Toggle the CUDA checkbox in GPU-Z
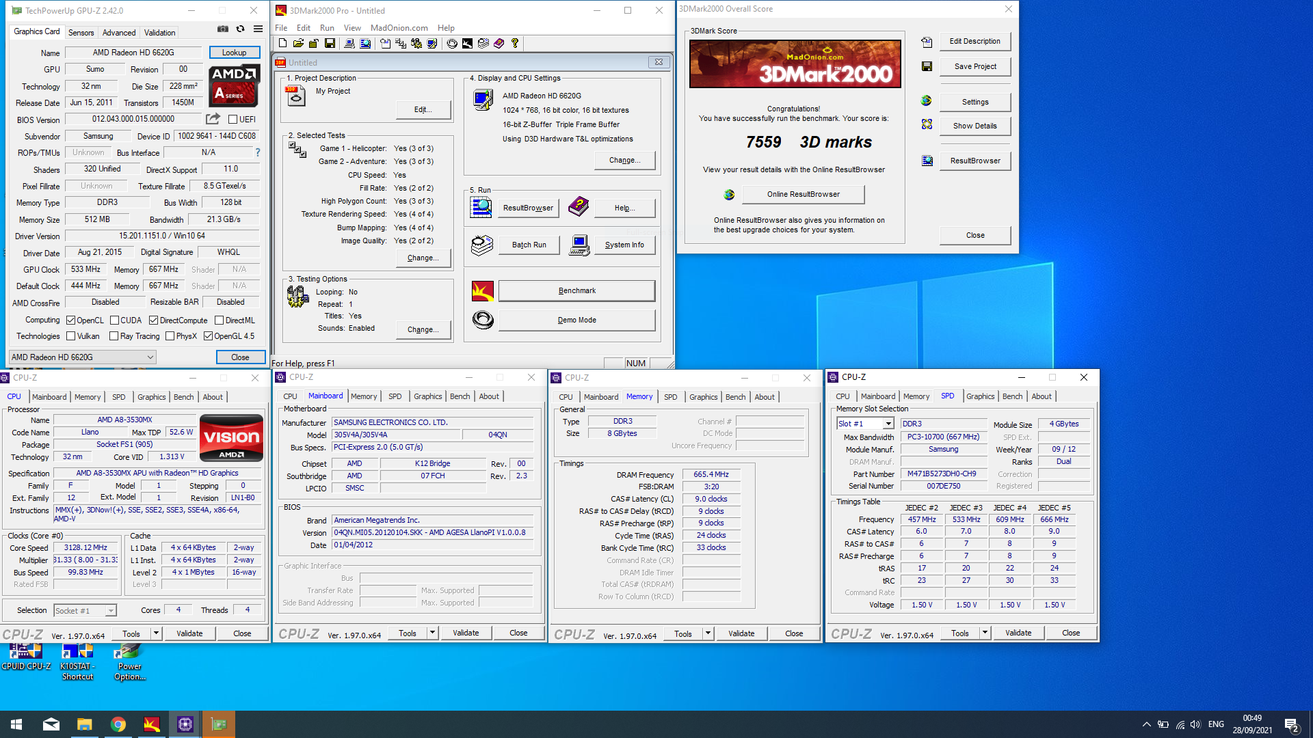The image size is (1313, 738). click(x=115, y=320)
